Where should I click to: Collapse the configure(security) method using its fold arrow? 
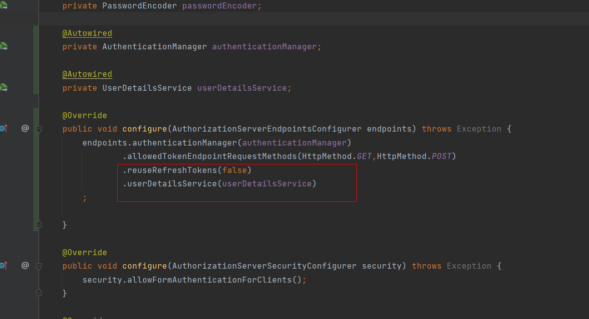tap(39, 267)
